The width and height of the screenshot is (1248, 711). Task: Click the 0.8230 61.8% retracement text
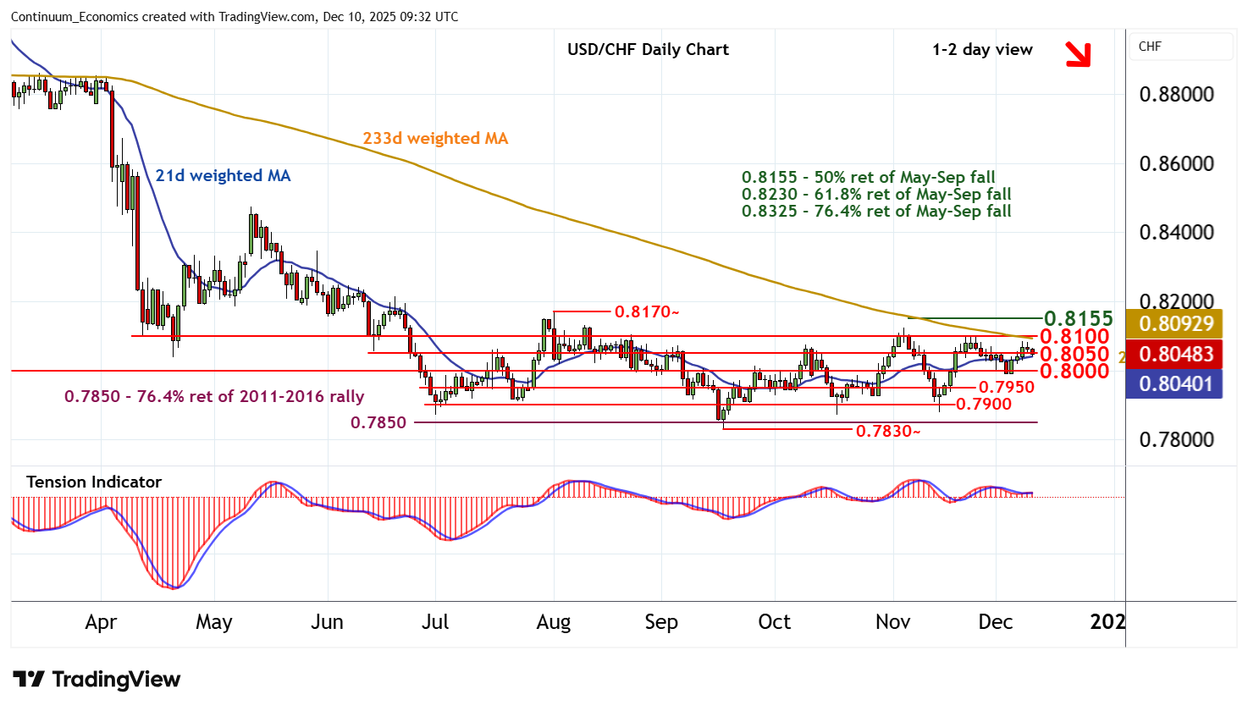click(876, 194)
